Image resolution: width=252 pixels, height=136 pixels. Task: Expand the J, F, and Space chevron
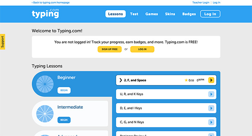point(121,80)
